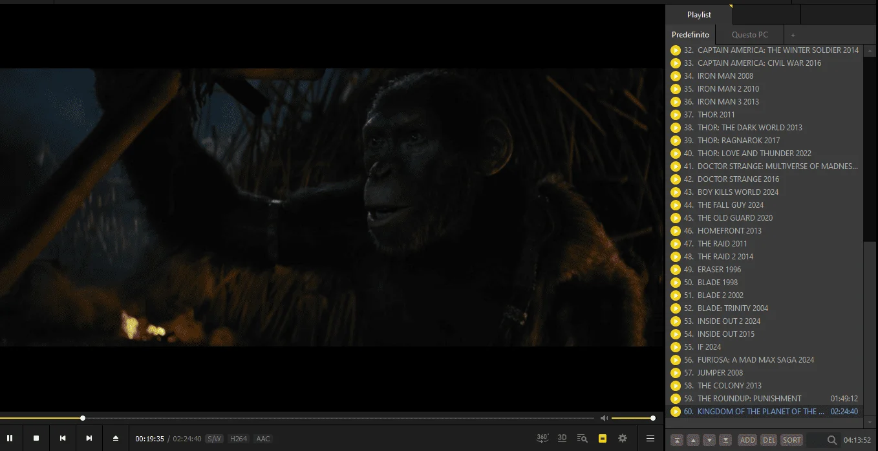Toggle the yellow playlist panel button
Viewport: 878px width, 451px height.
(x=603, y=438)
